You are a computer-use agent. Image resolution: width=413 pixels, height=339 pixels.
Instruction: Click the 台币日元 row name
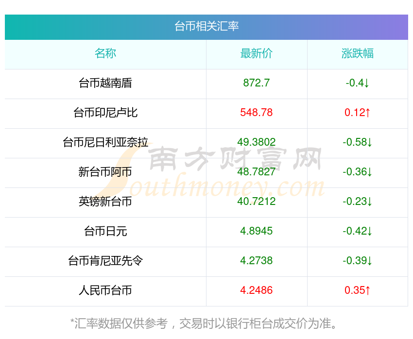pyautogui.click(x=105, y=231)
